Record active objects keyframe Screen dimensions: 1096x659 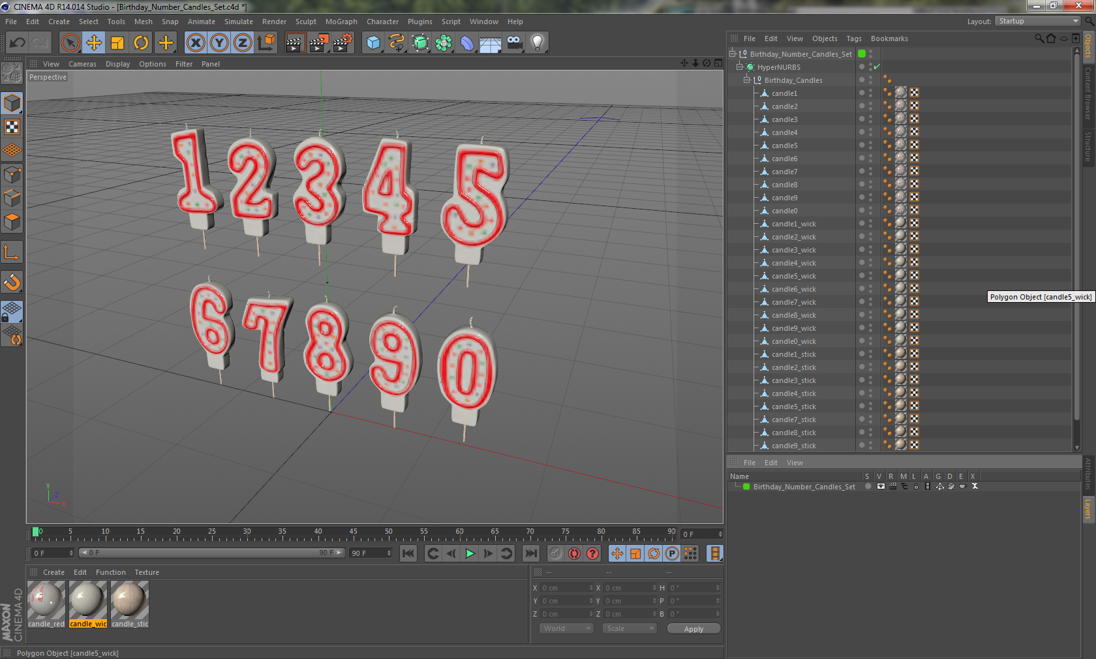click(x=556, y=553)
